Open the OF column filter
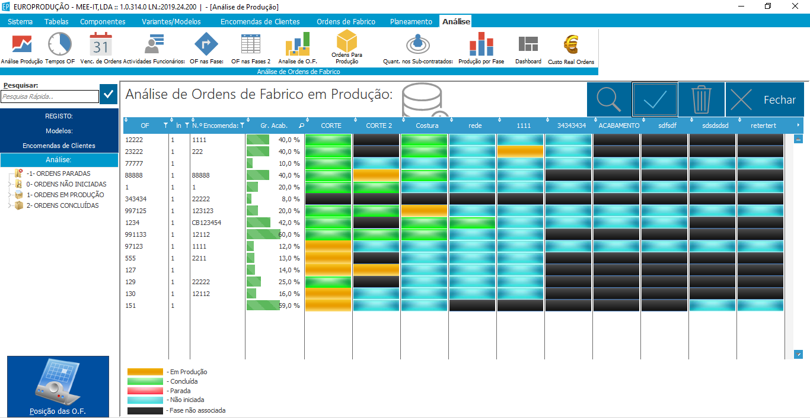This screenshot has height=418, width=810. [165, 126]
